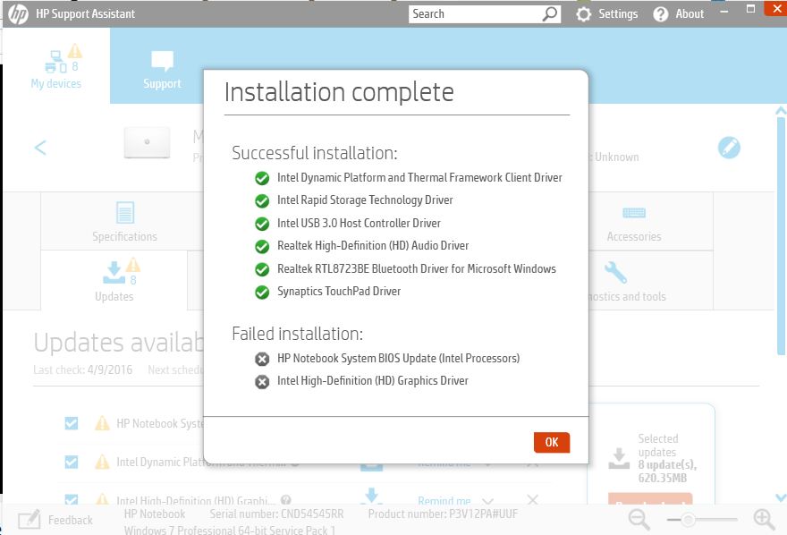
Task: Open the Updates tile
Action: 114,280
